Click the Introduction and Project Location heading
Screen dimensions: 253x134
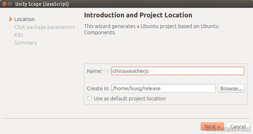point(138,15)
